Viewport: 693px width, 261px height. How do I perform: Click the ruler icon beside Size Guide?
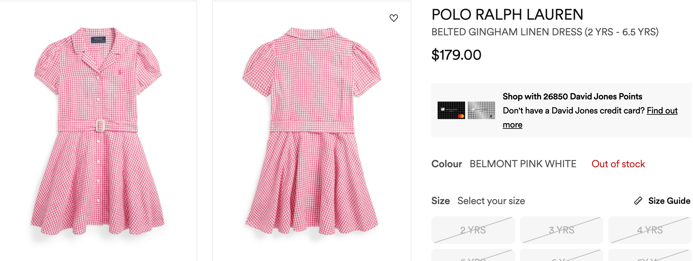click(638, 201)
